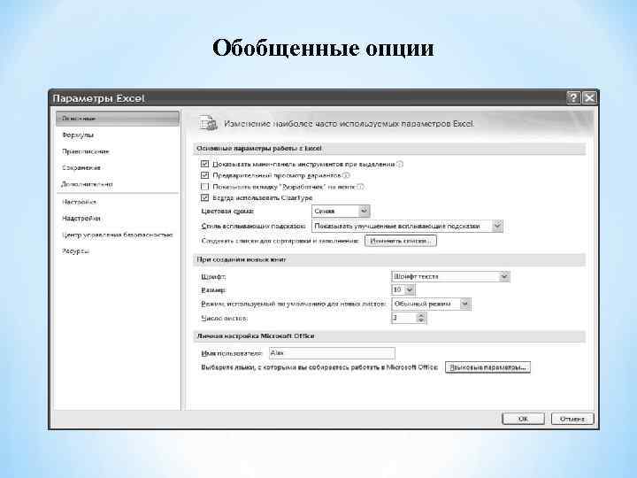Open the Ресурсы category
This screenshot has height=478, width=637.
75,251
